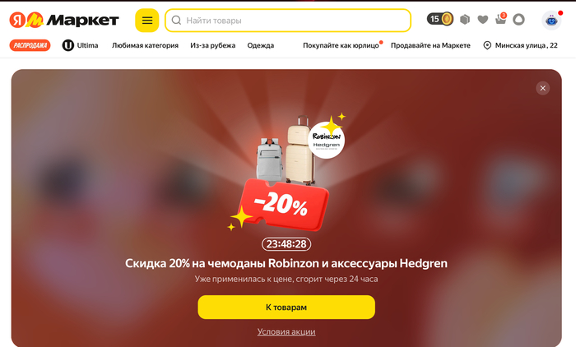576x347 pixels.
Task: Open the yellow catalog hamburger menu
Action: tap(147, 21)
